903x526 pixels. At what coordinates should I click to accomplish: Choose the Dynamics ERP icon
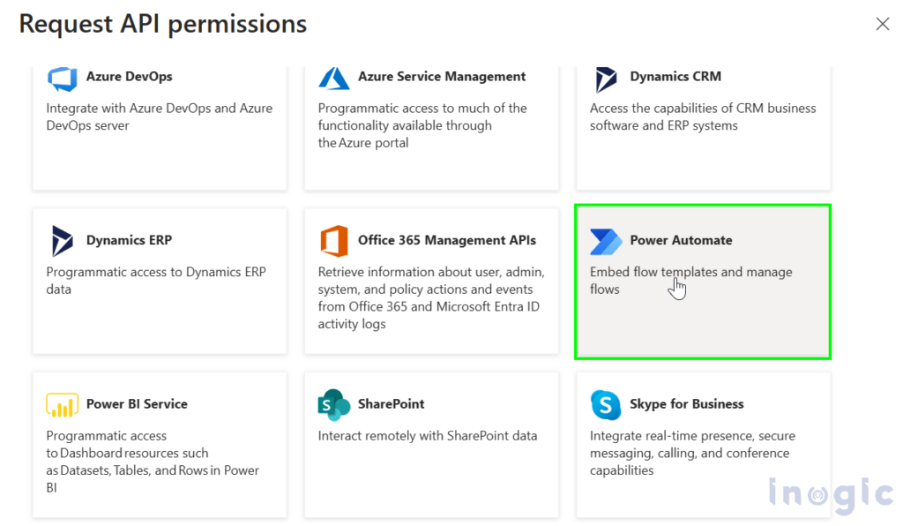pyautogui.click(x=63, y=241)
